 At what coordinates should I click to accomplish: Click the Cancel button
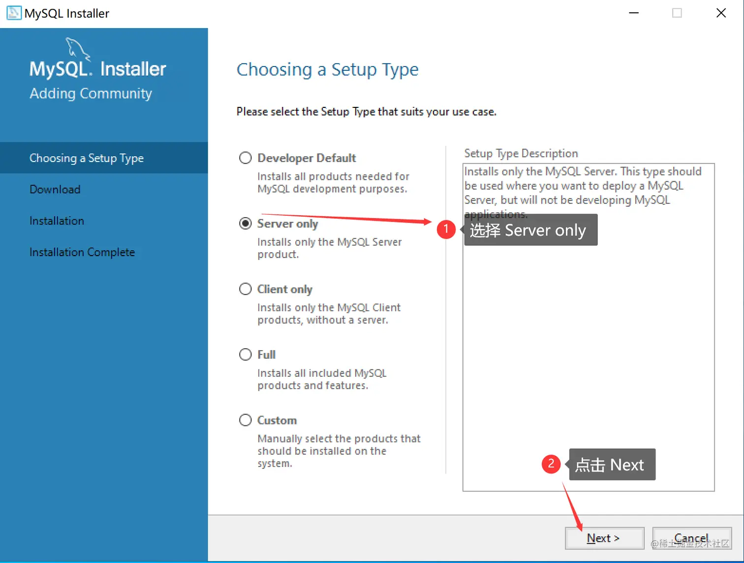[x=692, y=538]
